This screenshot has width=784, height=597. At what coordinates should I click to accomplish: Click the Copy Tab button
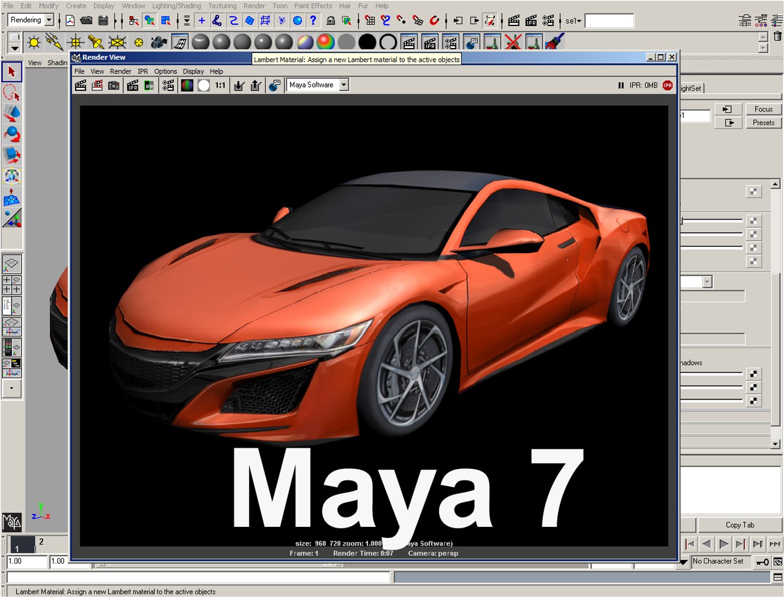point(740,525)
